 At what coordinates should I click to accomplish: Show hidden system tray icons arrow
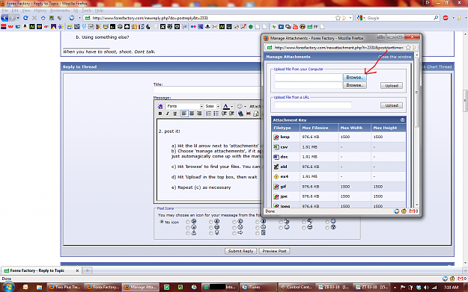click(395, 288)
